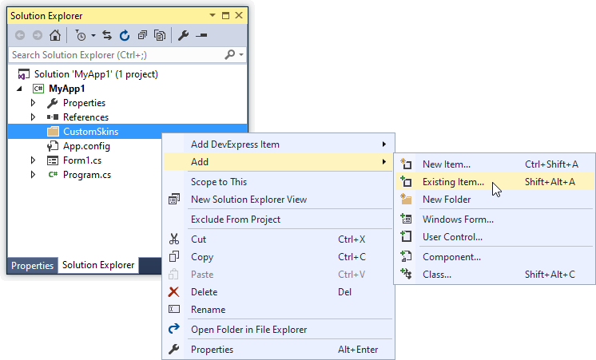This screenshot has width=596, height=360.
Task: Choose New Folder in Add submenu
Action: pyautogui.click(x=495, y=200)
